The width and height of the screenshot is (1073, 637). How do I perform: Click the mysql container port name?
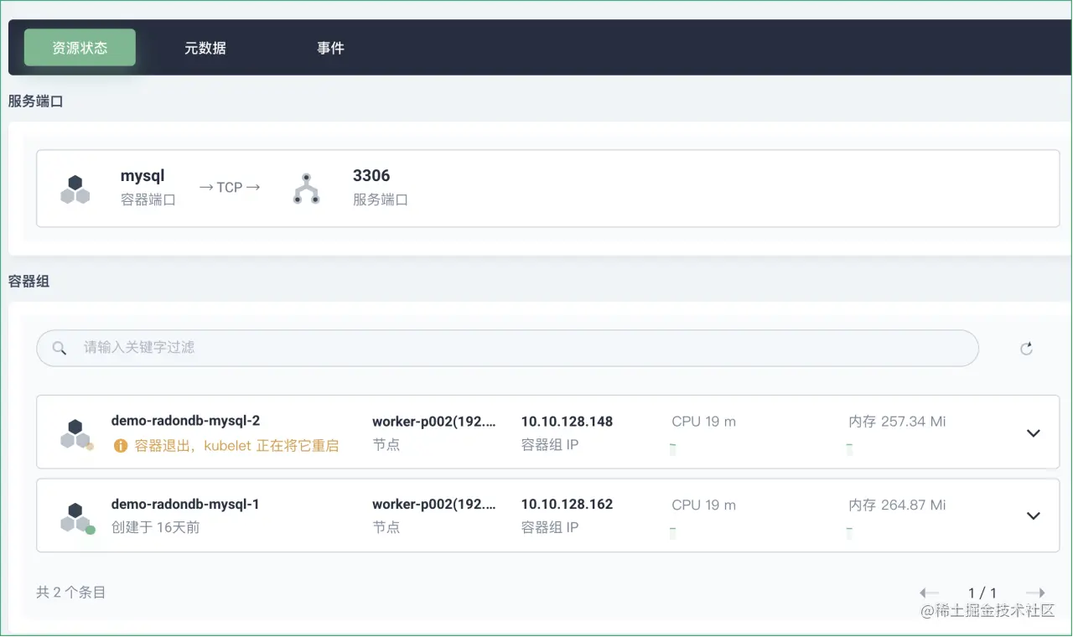pyautogui.click(x=143, y=176)
